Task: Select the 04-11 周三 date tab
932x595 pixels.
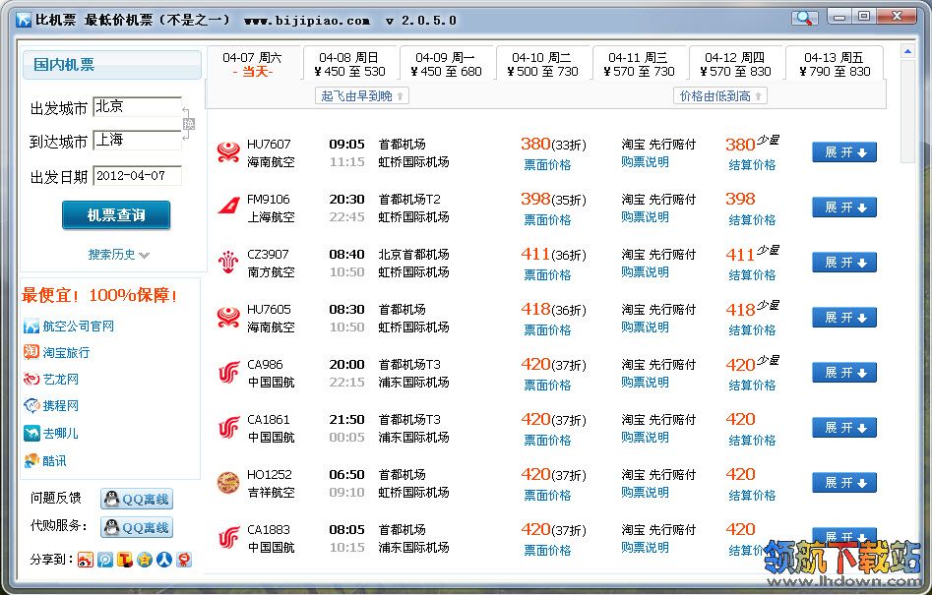Action: (639, 64)
